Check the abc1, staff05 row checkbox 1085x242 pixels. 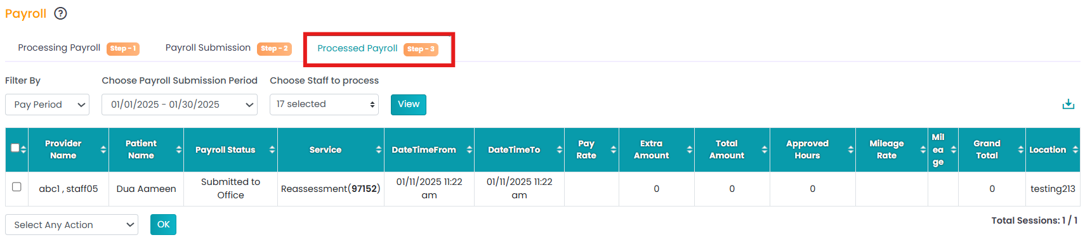coord(16,187)
